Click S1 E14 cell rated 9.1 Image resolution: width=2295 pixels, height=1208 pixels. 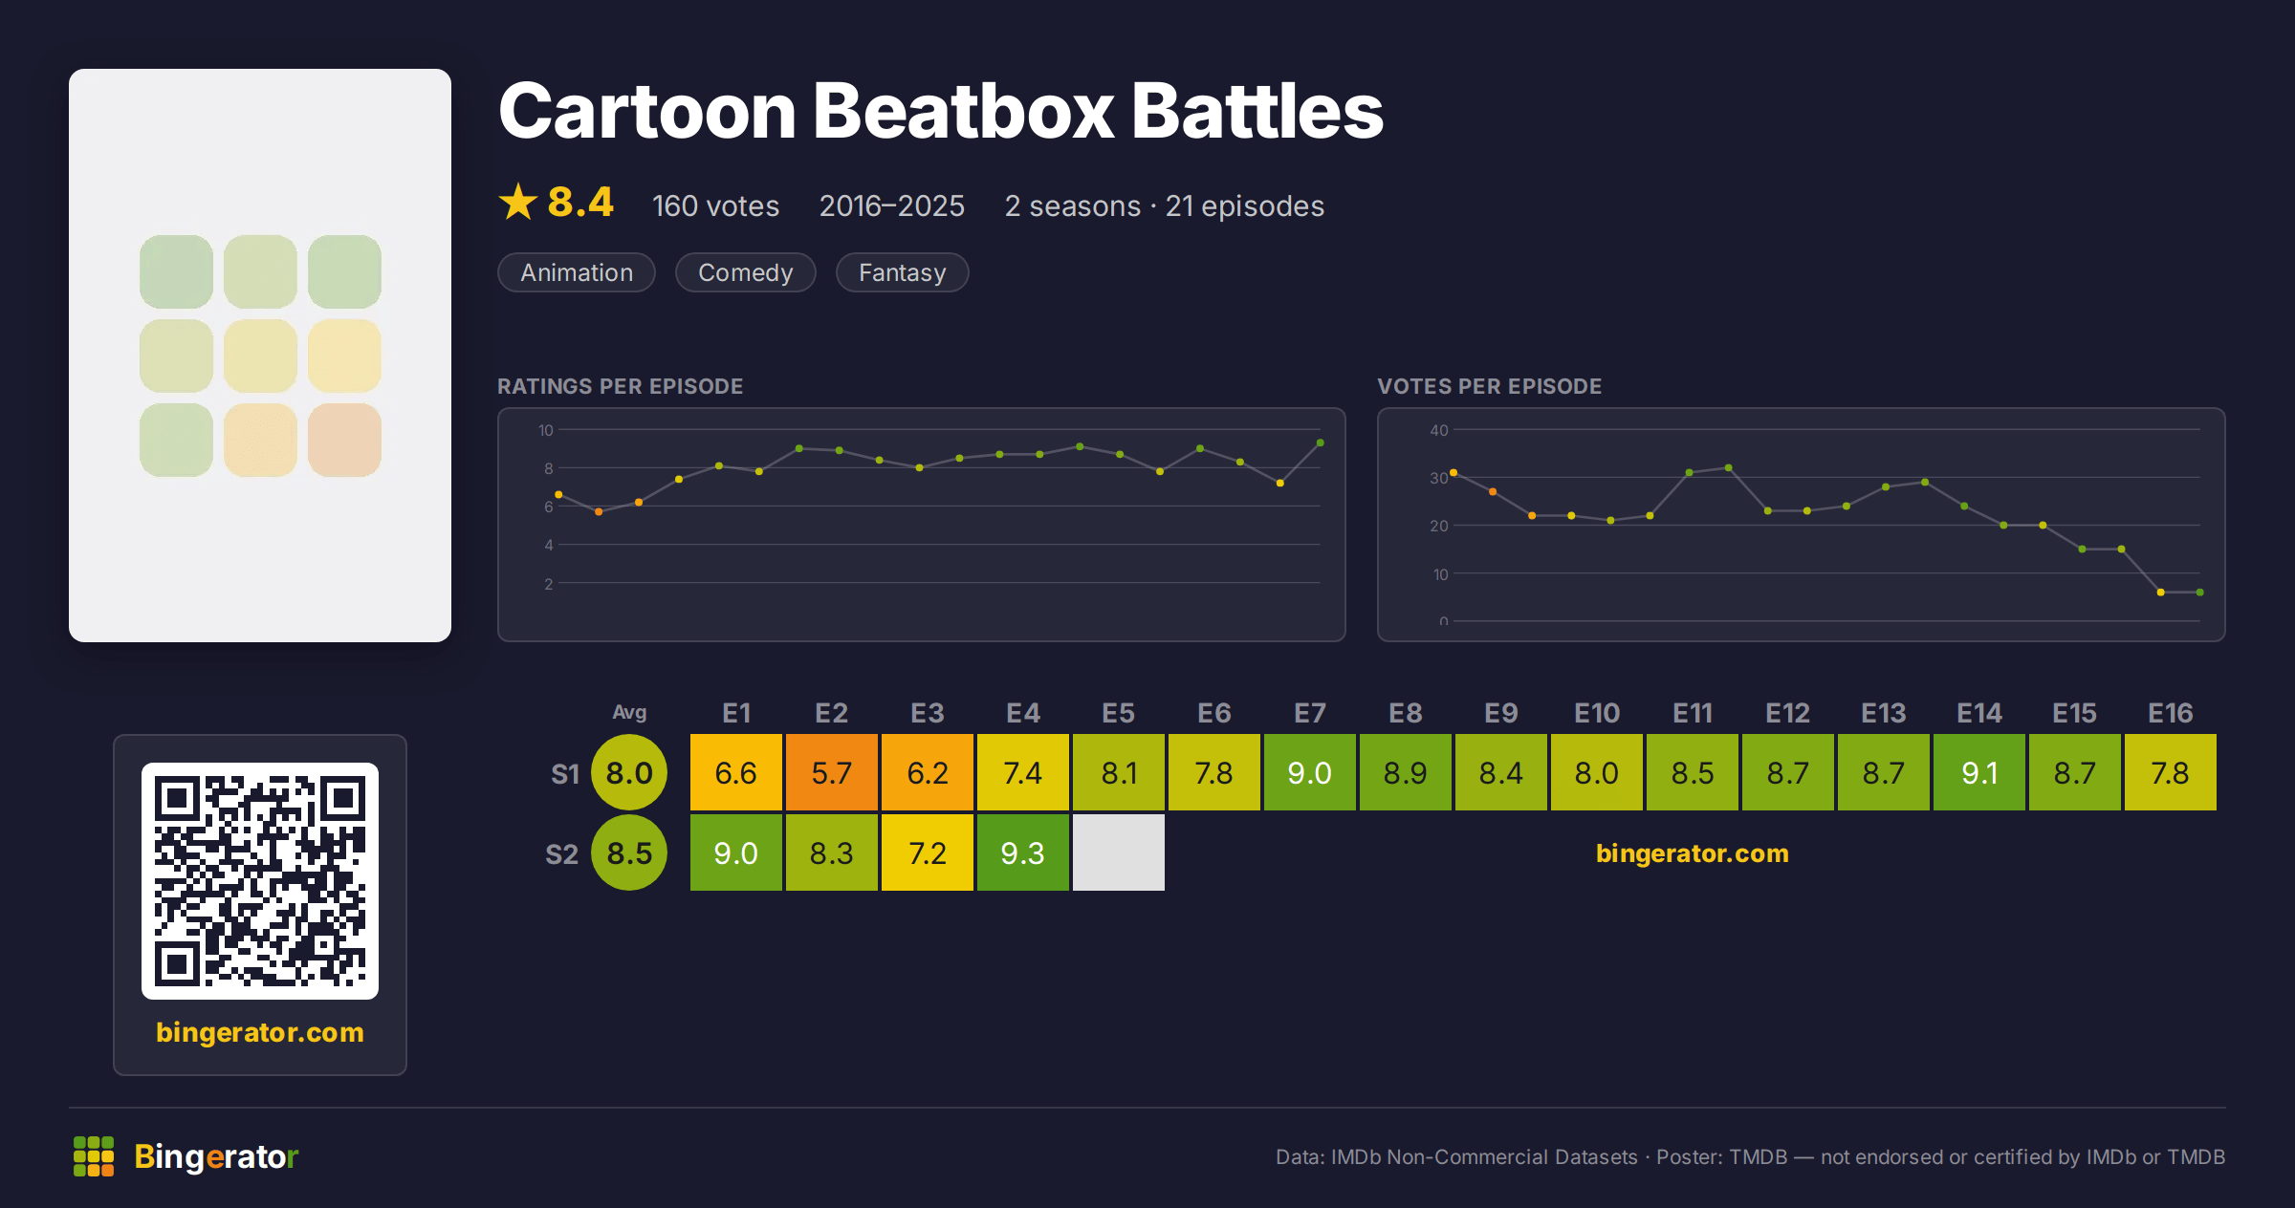(x=1979, y=772)
